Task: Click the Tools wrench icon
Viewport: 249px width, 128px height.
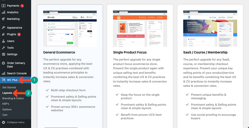Action: point(4,48)
